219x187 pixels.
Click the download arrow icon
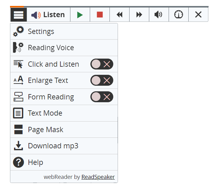coord(18,146)
